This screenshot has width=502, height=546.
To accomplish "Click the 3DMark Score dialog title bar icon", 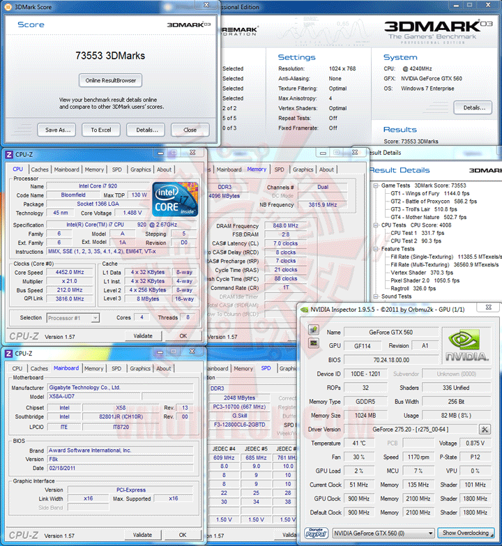I will coord(8,7).
